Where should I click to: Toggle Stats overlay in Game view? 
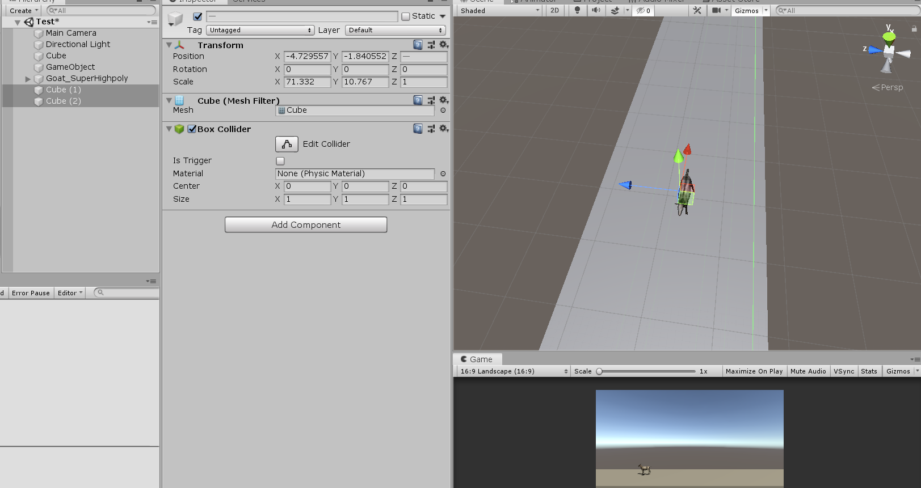869,371
